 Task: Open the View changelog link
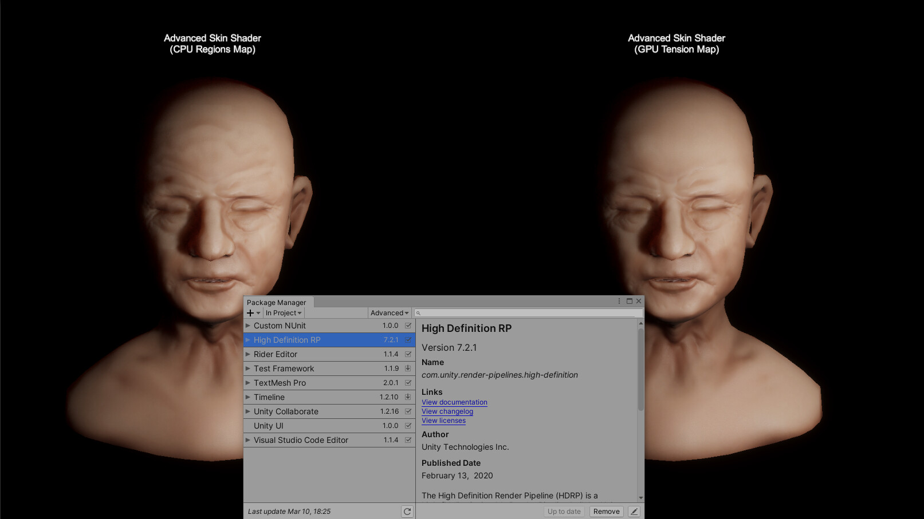pyautogui.click(x=447, y=411)
